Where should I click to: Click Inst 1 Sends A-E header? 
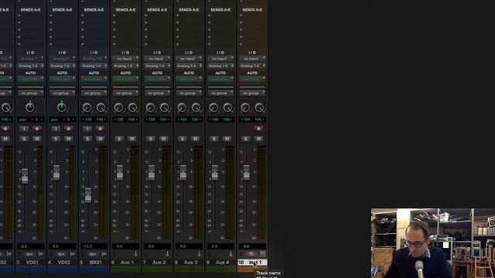pyautogui.click(x=252, y=10)
